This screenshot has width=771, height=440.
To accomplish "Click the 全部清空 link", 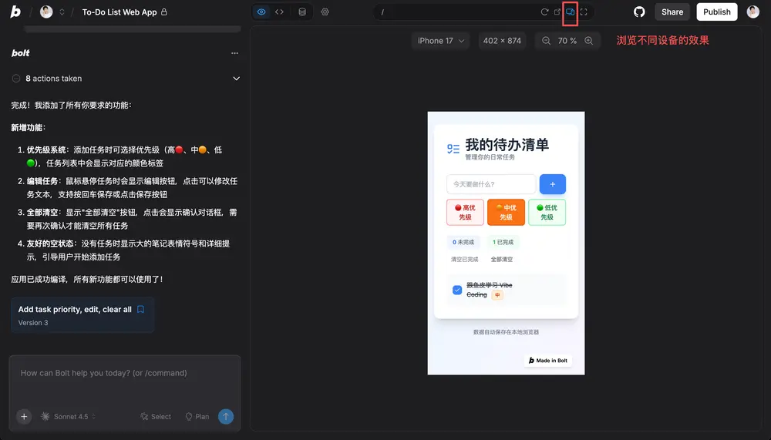I will [502, 259].
